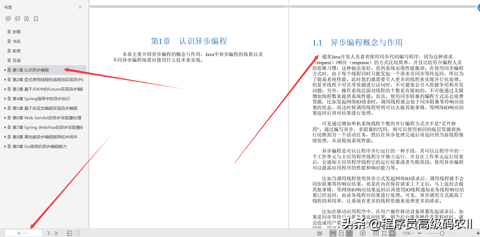Screen dimensions: 480x237
Task: Click the zoom out minus button
Action: 420,233
